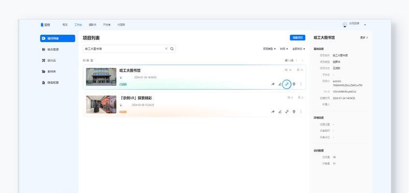Screen dimensions: 409x193
Task: Open the 开发者 top navigation tab
Action: 107,25
